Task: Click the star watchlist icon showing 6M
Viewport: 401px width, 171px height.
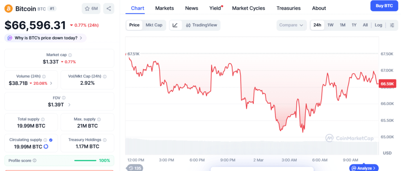Action: [91, 8]
